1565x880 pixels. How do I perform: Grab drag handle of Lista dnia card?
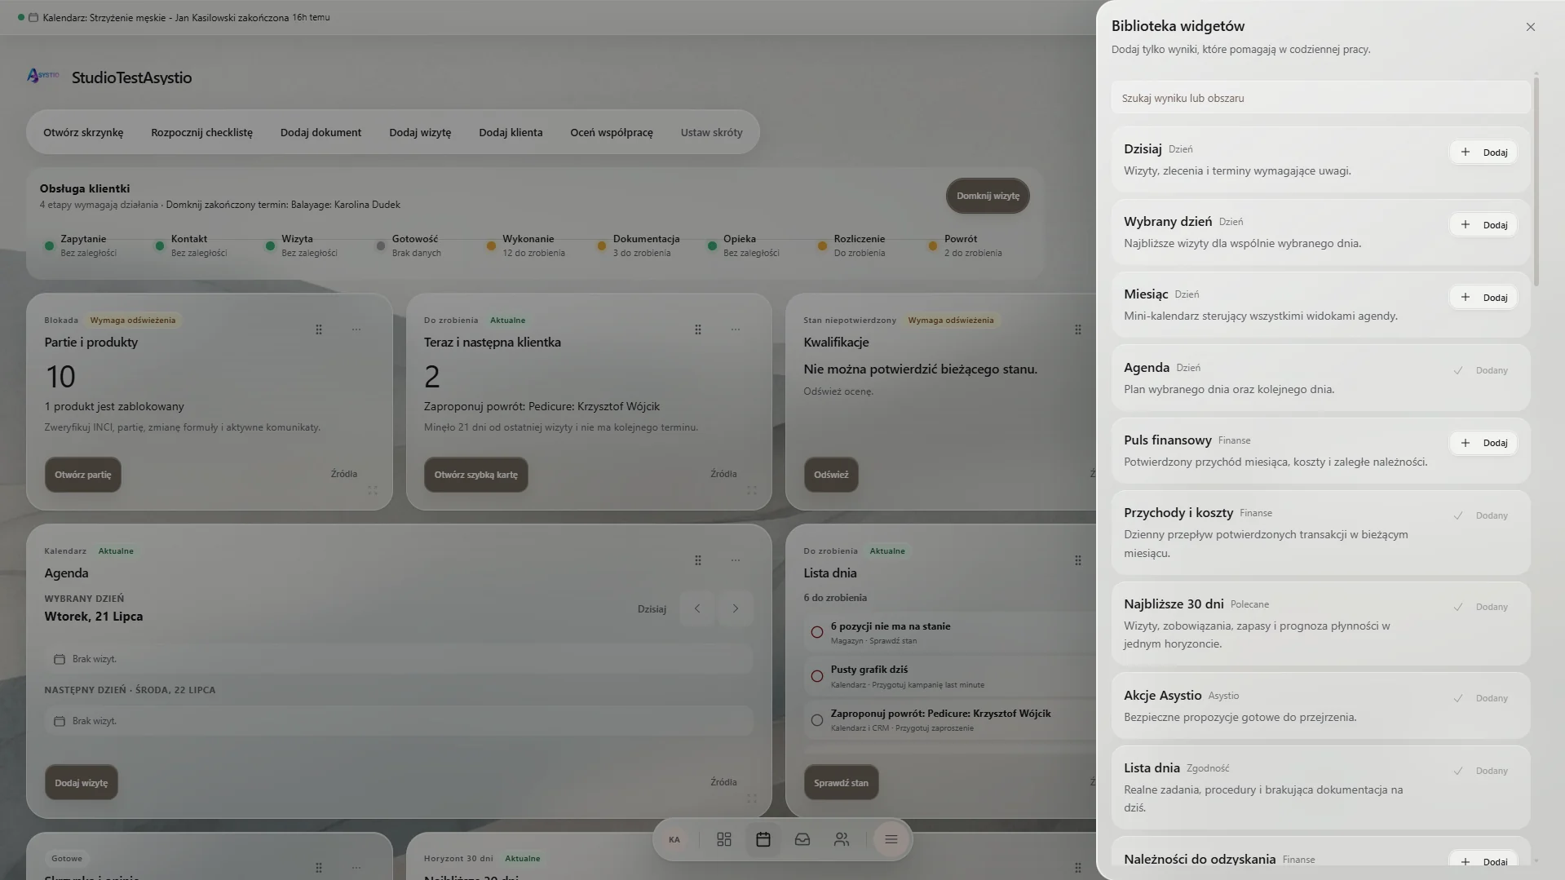click(x=1078, y=560)
